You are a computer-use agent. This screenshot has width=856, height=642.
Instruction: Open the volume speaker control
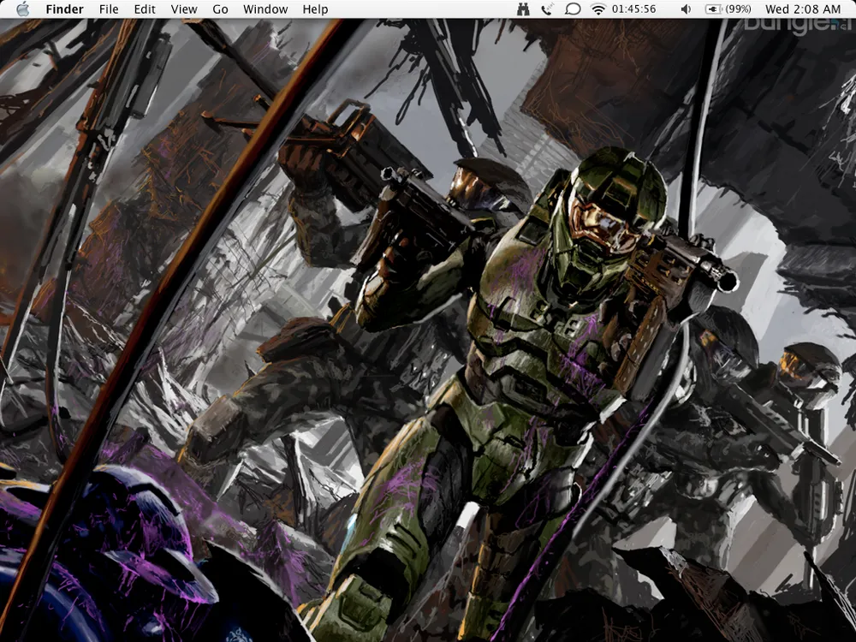tap(686, 9)
